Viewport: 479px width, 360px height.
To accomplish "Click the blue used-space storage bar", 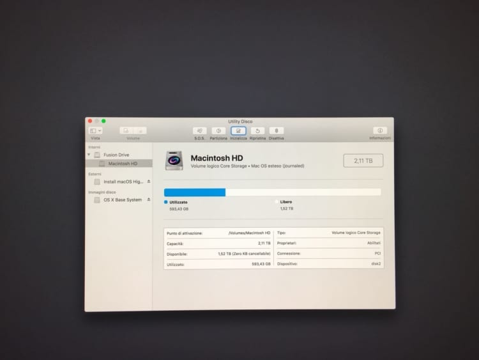I will coord(195,192).
